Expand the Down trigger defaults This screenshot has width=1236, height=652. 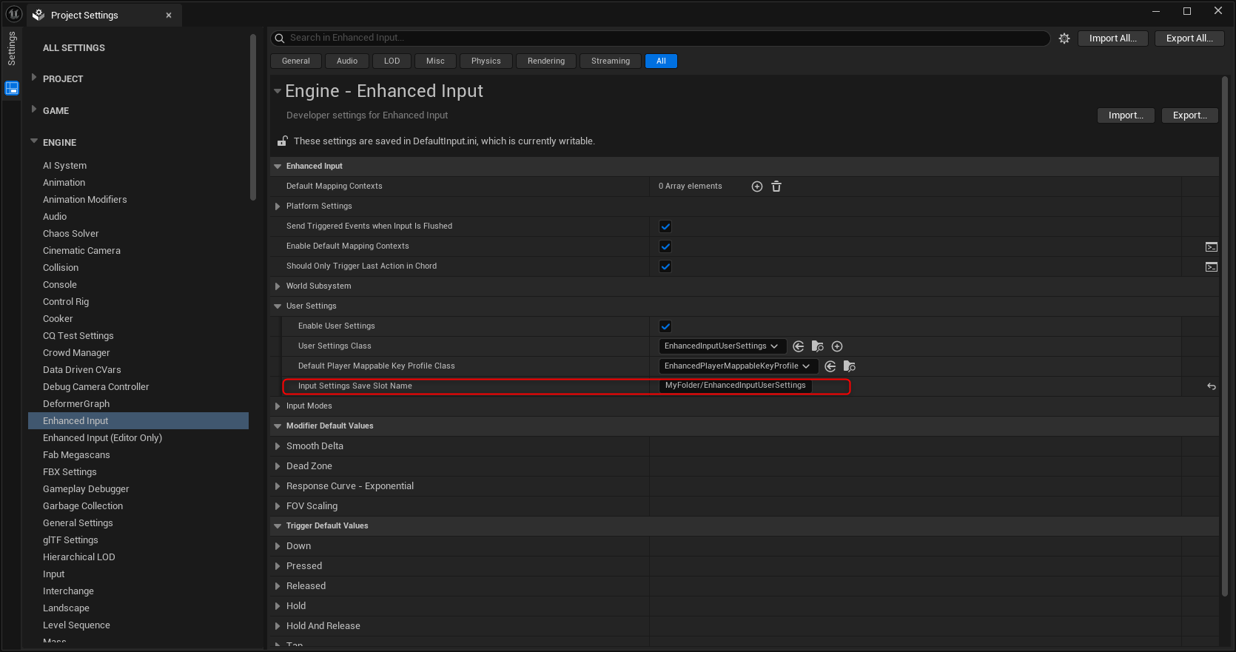(x=278, y=546)
